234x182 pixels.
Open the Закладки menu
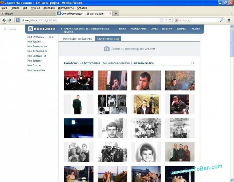pos(49,8)
